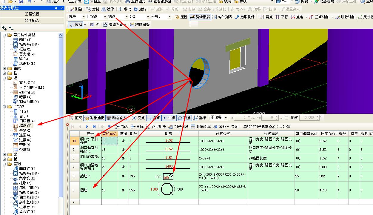This screenshot has width=373, height=215.
Task: Open 门窗洞 component type dropdown
Action: 105,17
